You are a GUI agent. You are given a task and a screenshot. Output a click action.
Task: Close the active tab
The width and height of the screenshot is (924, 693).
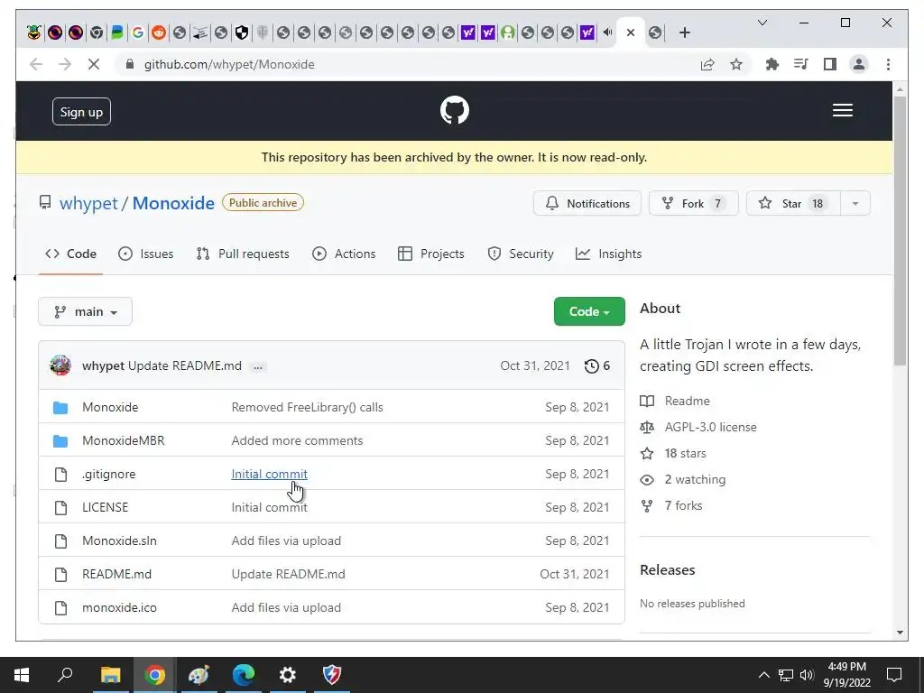tap(631, 32)
